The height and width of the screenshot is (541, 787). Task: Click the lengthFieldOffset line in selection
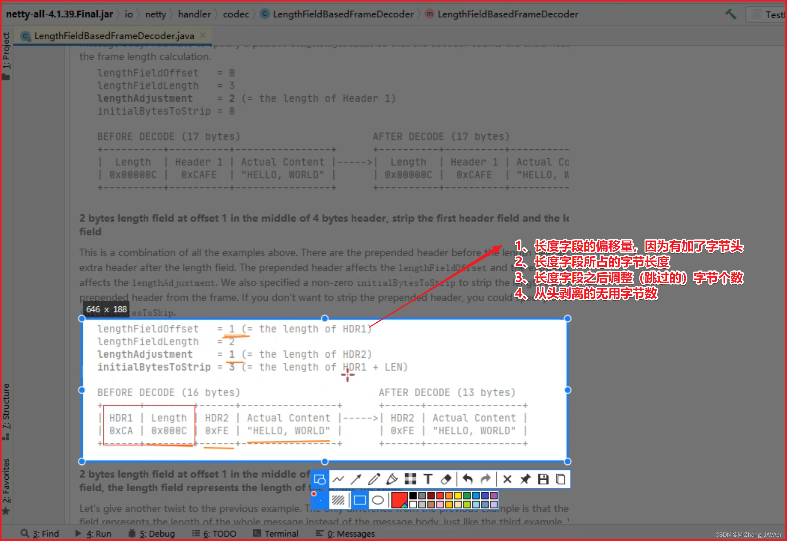pyautogui.click(x=235, y=329)
